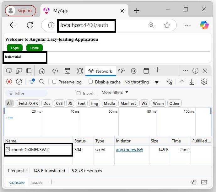Select the Fetch/XHR filter type
The image size is (216, 192).
pos(28,103)
